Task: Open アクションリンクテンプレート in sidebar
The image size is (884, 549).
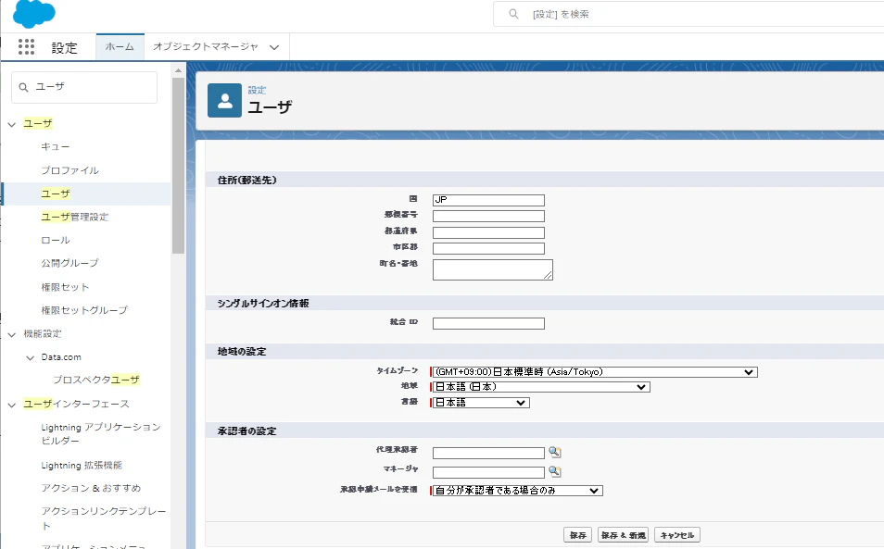Action: (x=103, y=518)
